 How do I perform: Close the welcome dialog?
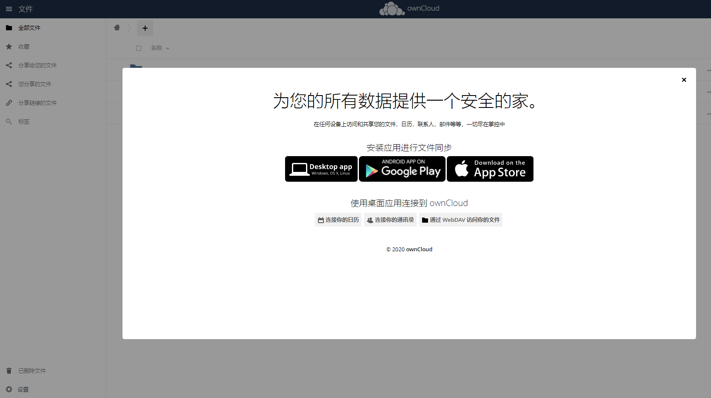point(684,80)
